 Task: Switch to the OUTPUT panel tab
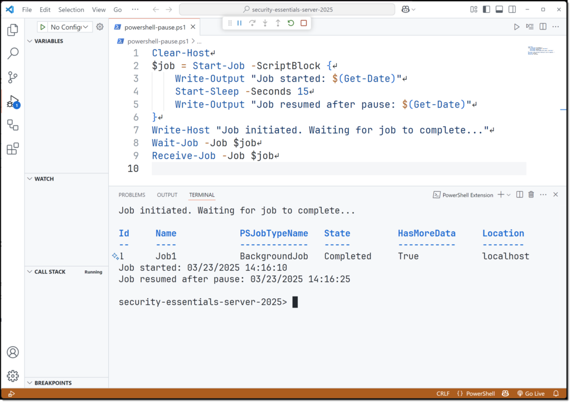167,195
